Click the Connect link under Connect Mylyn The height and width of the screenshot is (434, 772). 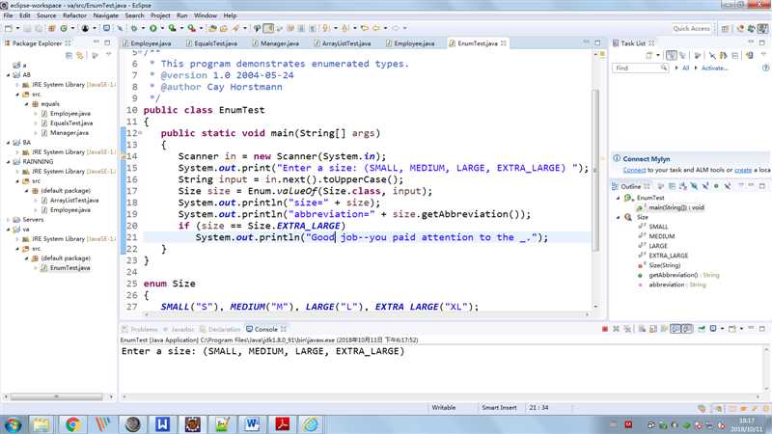point(634,170)
